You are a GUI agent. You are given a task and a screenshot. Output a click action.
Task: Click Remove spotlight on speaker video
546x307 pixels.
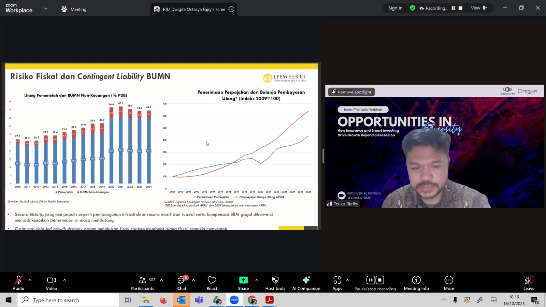click(351, 92)
